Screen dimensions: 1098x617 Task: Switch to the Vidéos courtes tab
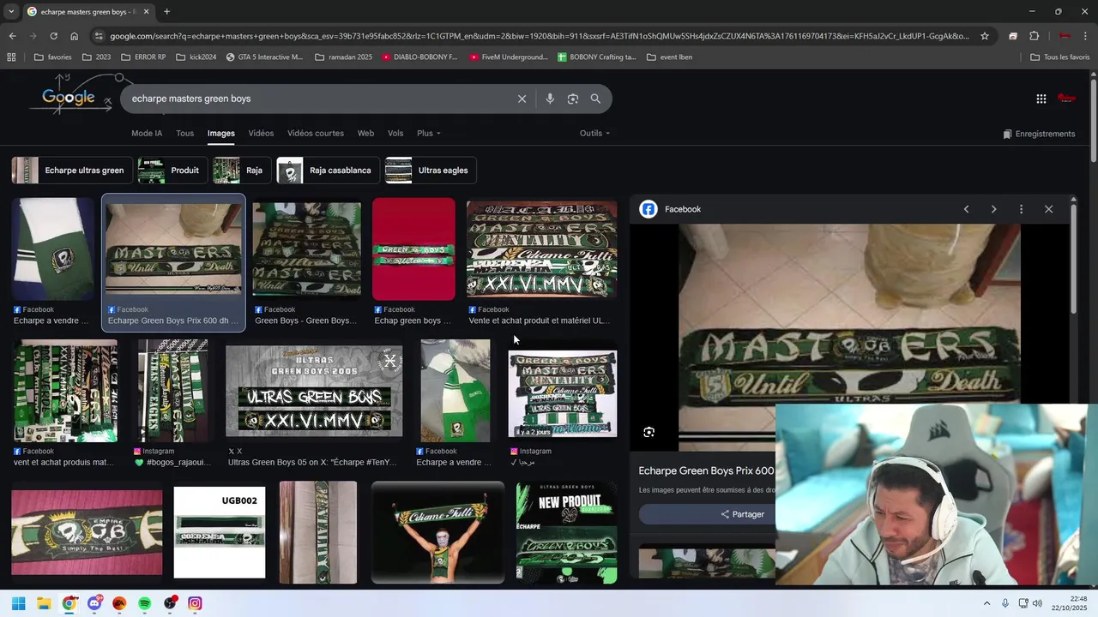tap(316, 134)
